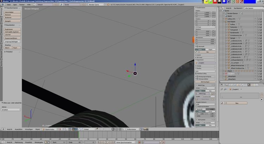Open the Blender Game engine selector
The image size is (264, 144).
point(96,5)
